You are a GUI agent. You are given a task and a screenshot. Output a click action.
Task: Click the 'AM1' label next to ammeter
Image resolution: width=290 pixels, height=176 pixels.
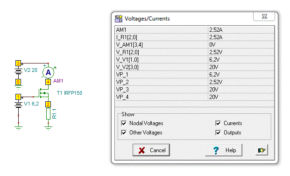[58, 81]
